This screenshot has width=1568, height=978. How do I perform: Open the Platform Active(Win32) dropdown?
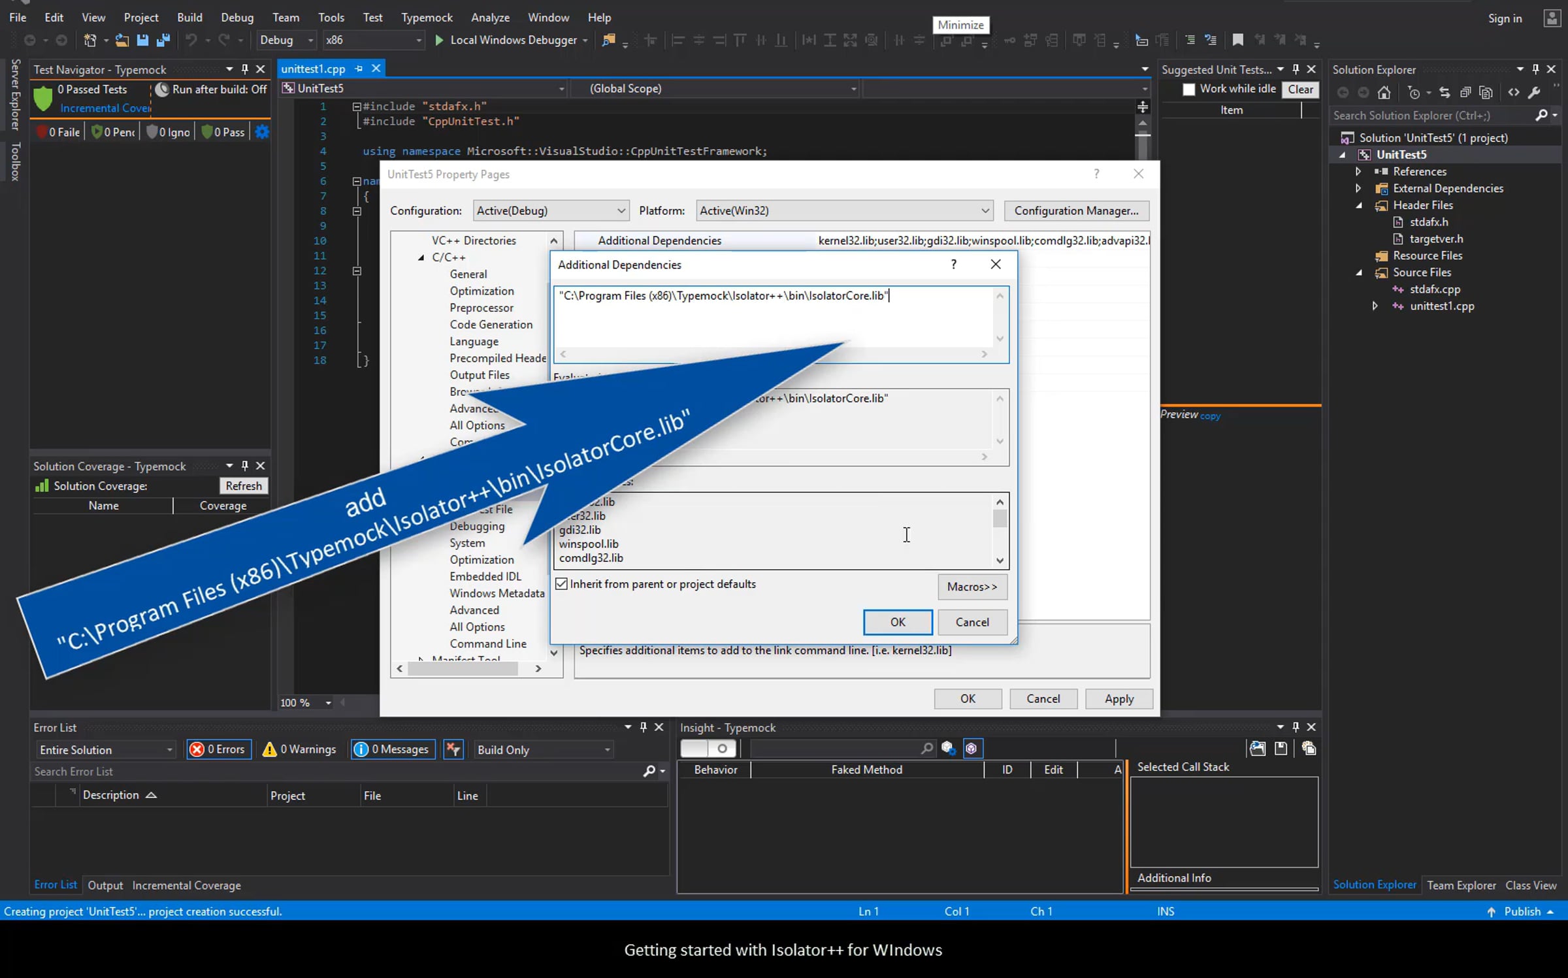(844, 210)
